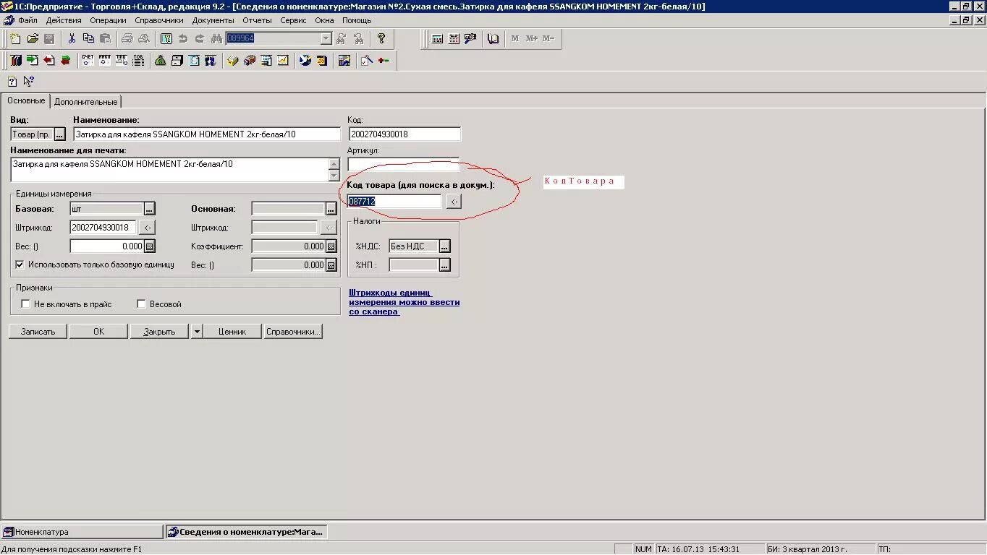Click the colored books journal icon

(x=16, y=61)
